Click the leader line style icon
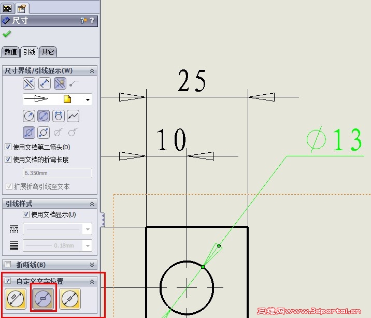The height and width of the screenshot is (318, 371). (14, 229)
